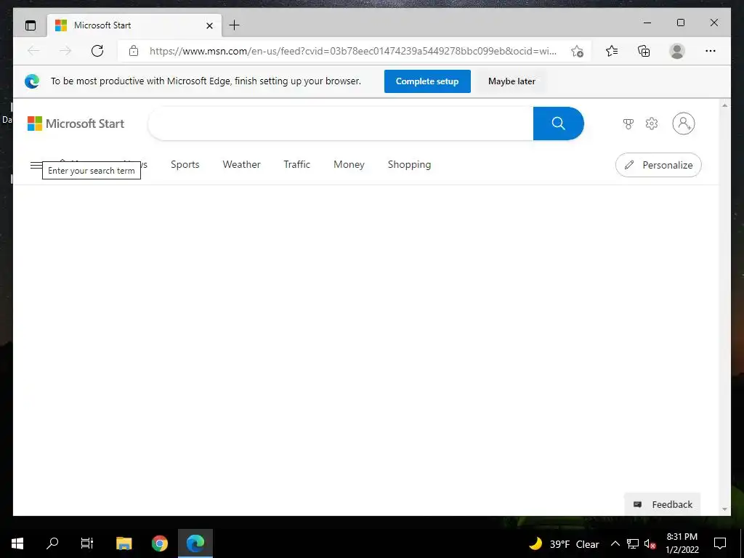Close the Microsoft Start tab

click(209, 25)
